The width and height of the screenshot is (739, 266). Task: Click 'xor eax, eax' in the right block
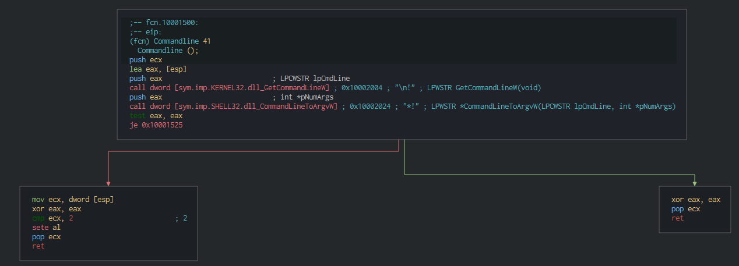696,199
